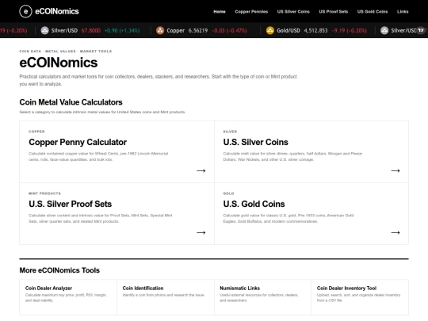
Task: Click the GOLD category label on card
Action: pyautogui.click(x=228, y=193)
